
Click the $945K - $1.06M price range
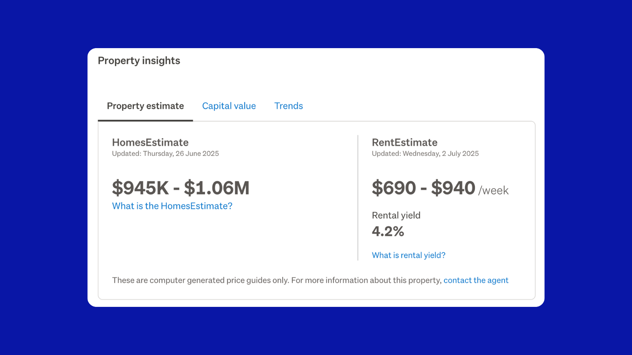pyautogui.click(x=181, y=188)
